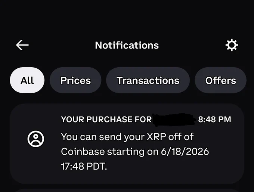Image resolution: width=254 pixels, height=192 pixels.
Task: Filter notifications by Offers
Action: click(221, 80)
